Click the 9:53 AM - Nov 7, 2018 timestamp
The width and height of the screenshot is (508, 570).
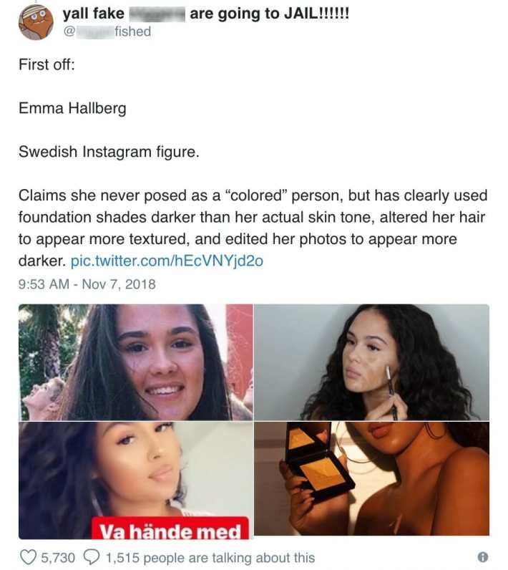[x=87, y=284]
